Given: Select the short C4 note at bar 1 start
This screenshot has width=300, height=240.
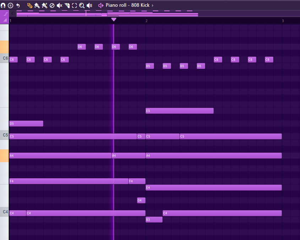Looking at the screenshot, I should 18,213.
